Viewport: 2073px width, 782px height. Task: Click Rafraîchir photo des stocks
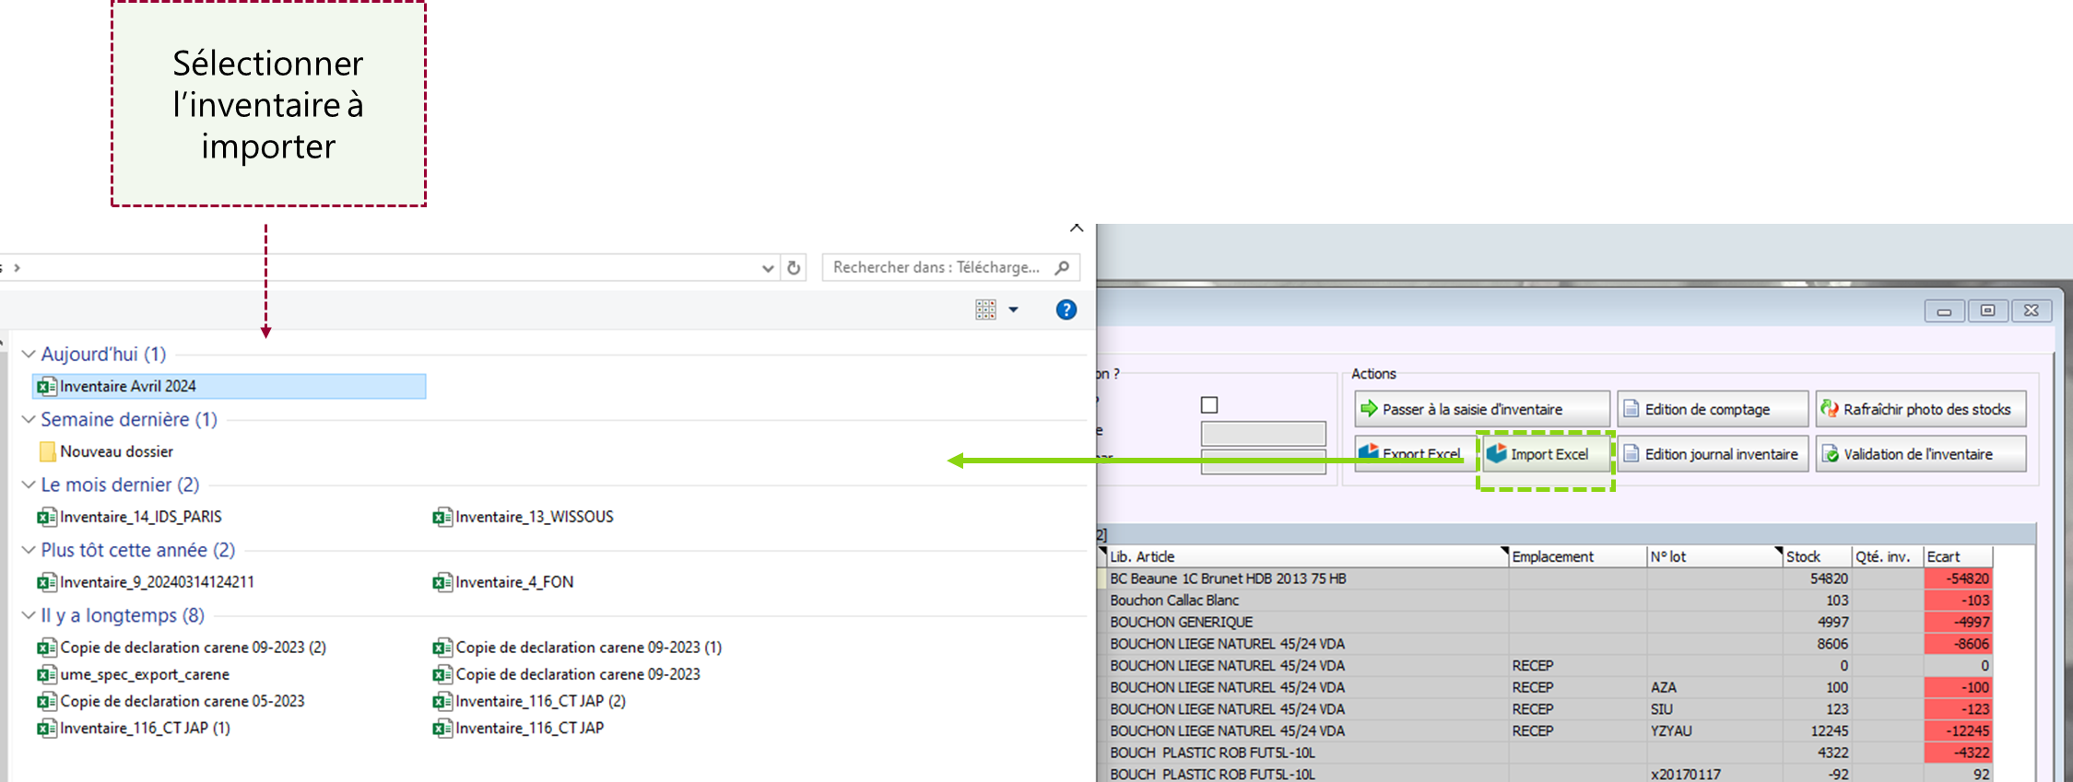pyautogui.click(x=1920, y=409)
